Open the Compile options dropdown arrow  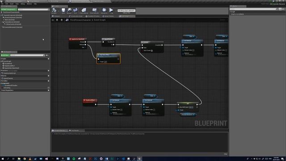pos(59,11)
